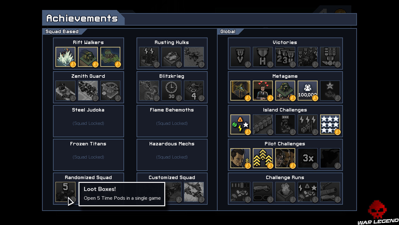Open the locked Steel Judoka squad panel
399x225 pixels.
tap(89, 121)
